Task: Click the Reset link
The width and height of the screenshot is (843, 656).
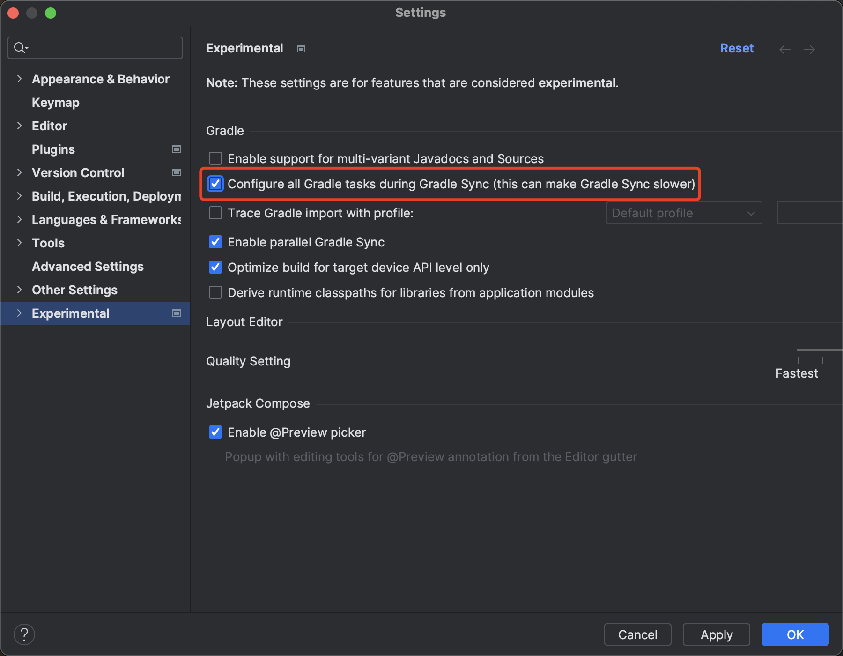Action: (x=737, y=49)
